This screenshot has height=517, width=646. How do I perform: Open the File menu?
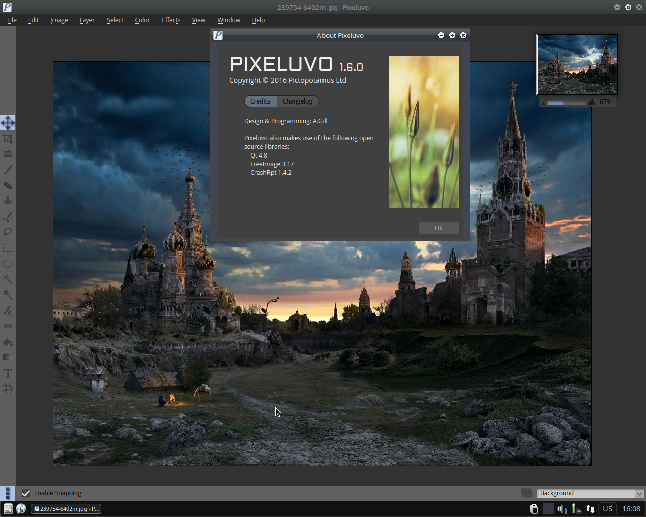pos(12,20)
